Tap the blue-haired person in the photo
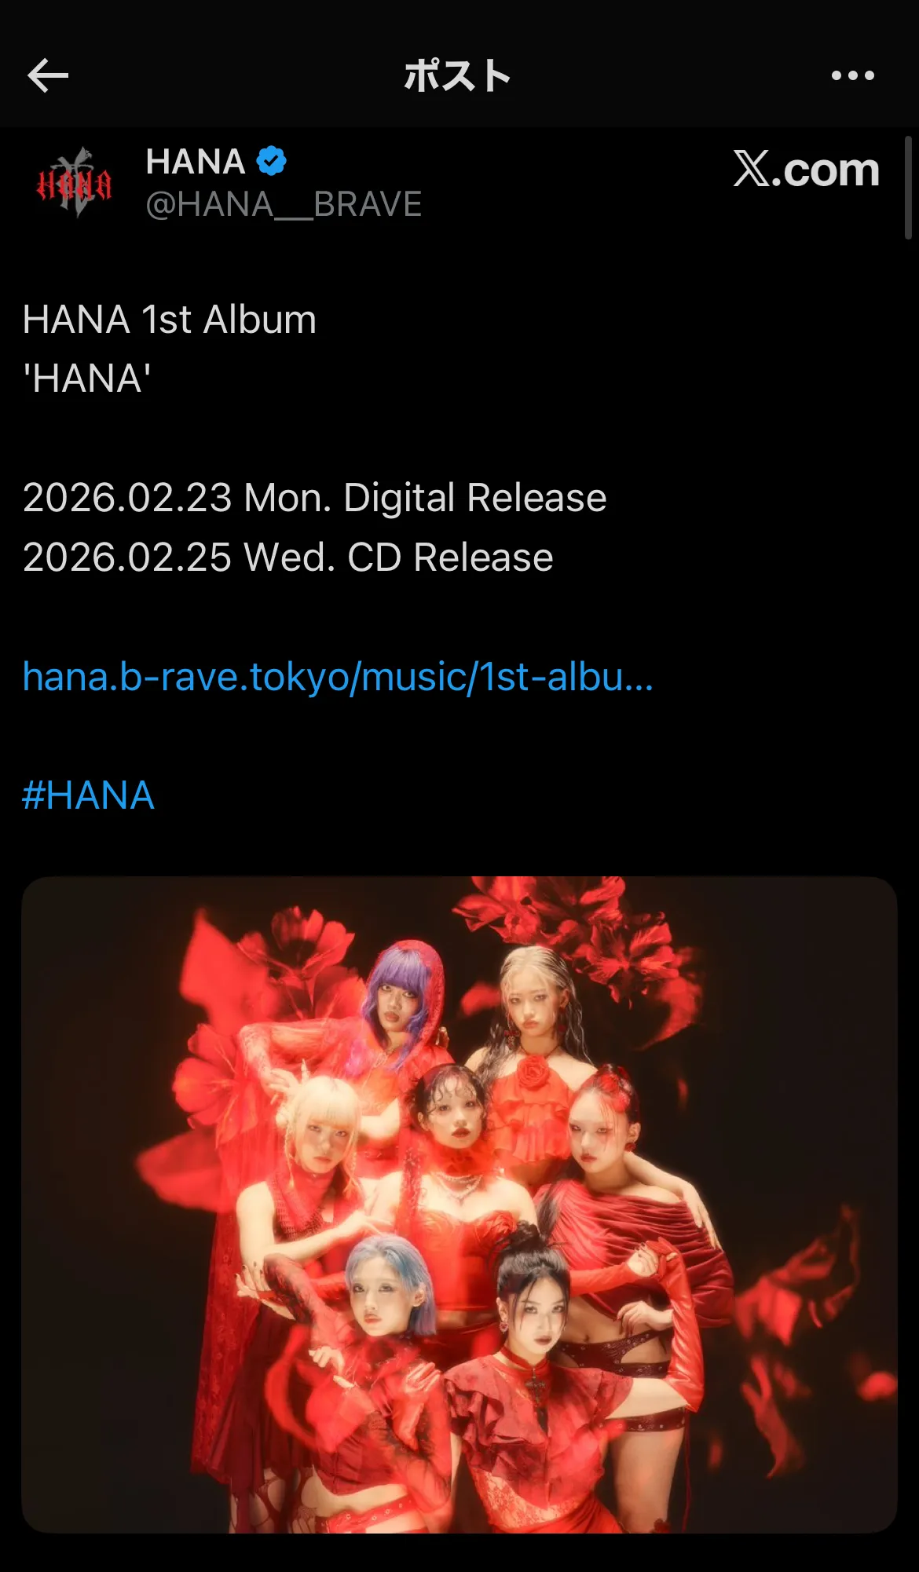This screenshot has height=1572, width=919. click(x=389, y=1289)
